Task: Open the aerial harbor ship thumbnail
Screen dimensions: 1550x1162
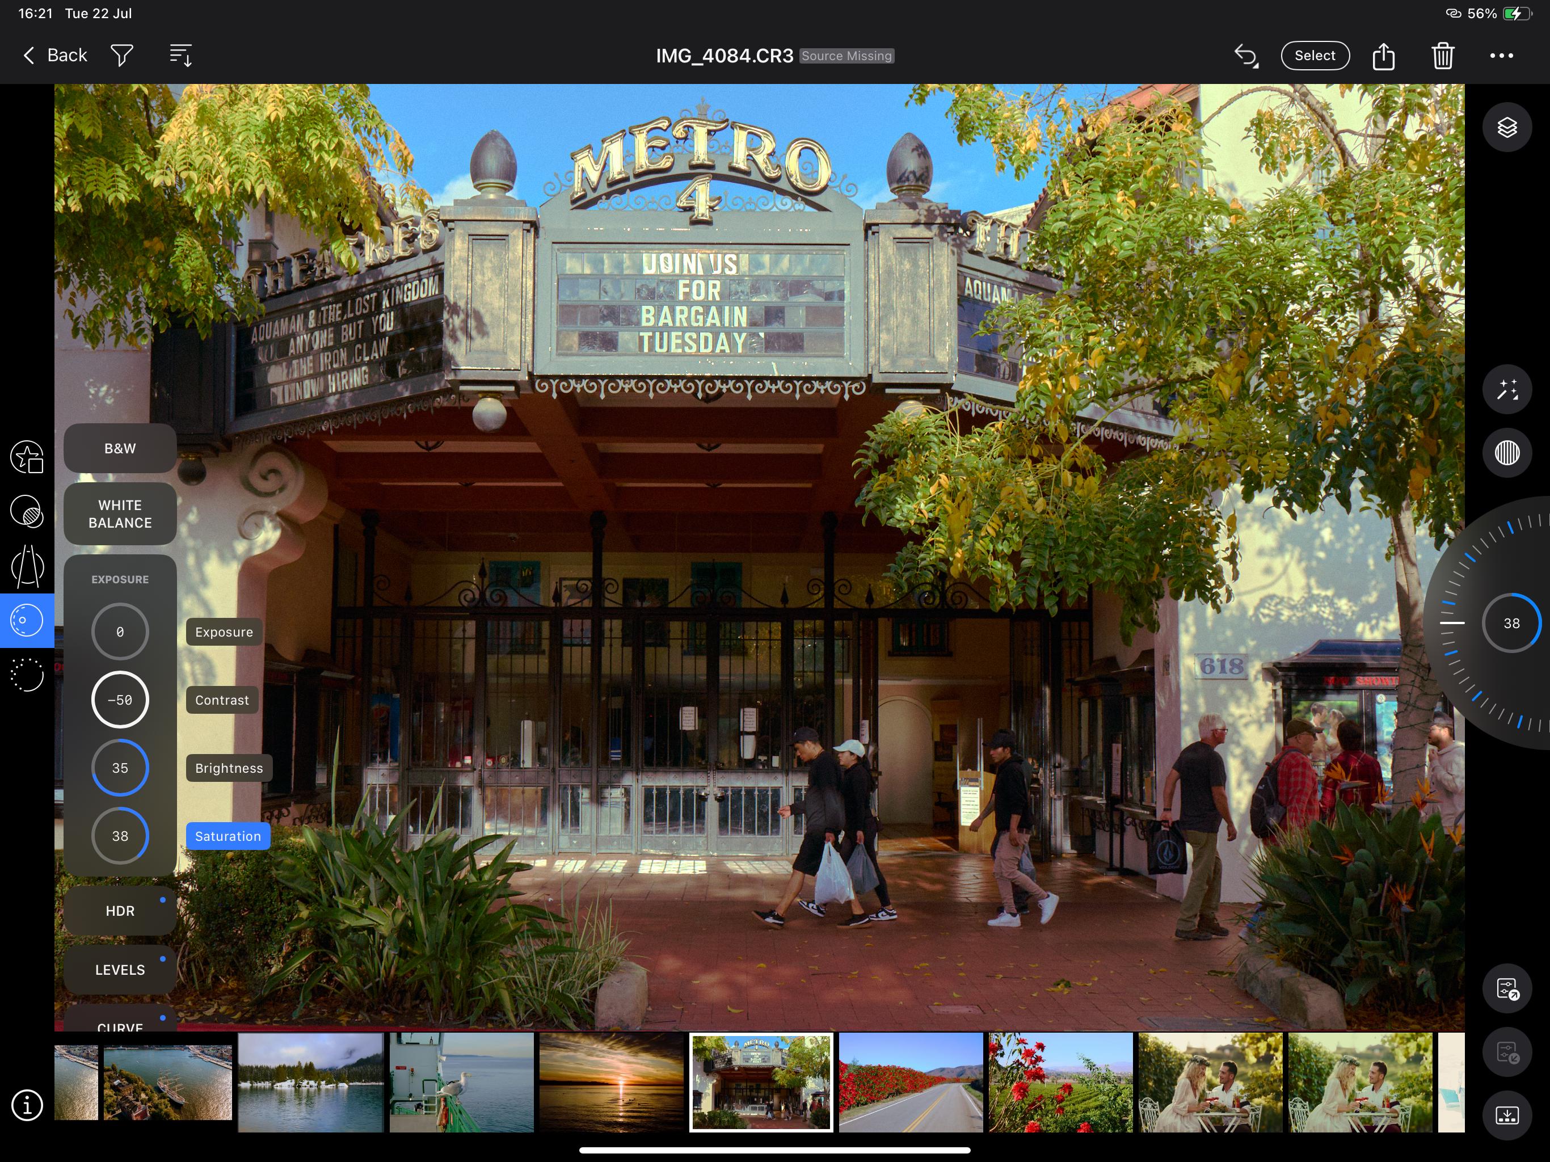Action: (x=167, y=1082)
